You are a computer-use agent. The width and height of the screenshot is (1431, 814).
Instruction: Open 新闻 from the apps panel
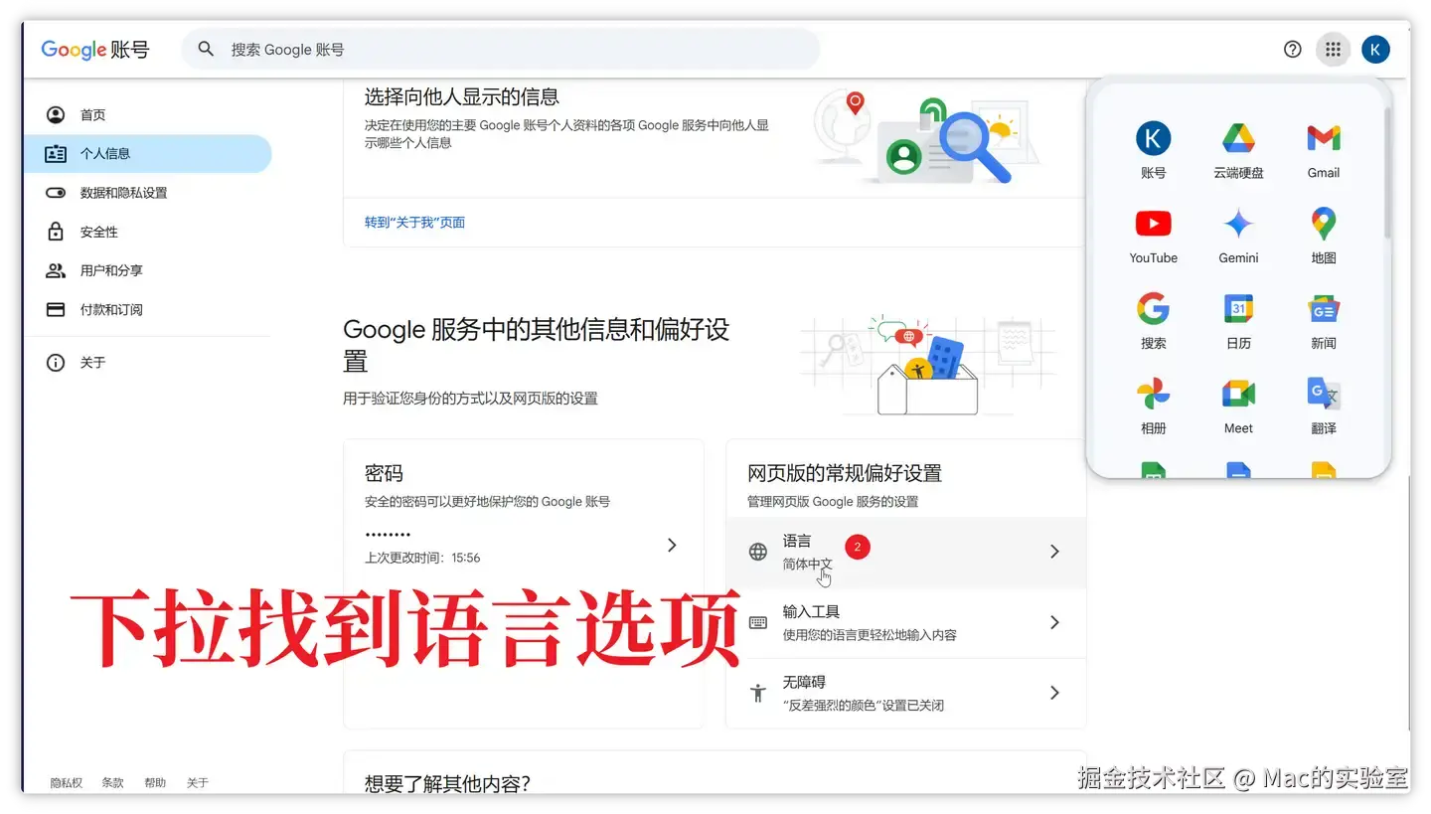(x=1323, y=321)
